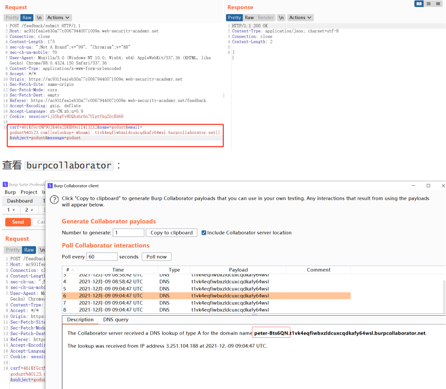446x389 pixels.
Task: Switch Response view to Render
Action: click(x=266, y=17)
